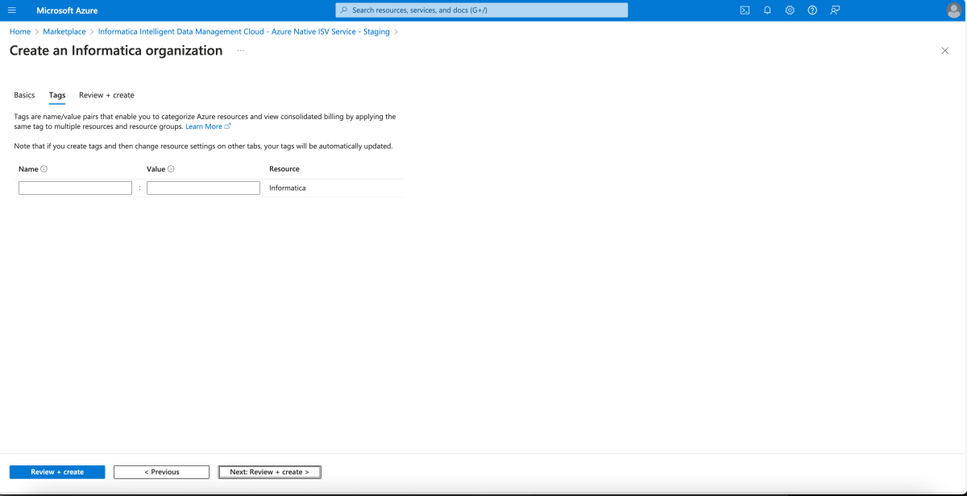This screenshot has width=967, height=496.
Task: Open the Learn More link
Action: (x=208, y=126)
